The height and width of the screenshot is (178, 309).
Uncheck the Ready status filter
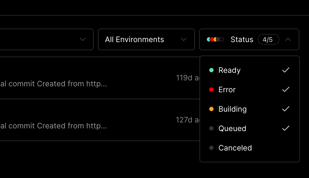229,70
